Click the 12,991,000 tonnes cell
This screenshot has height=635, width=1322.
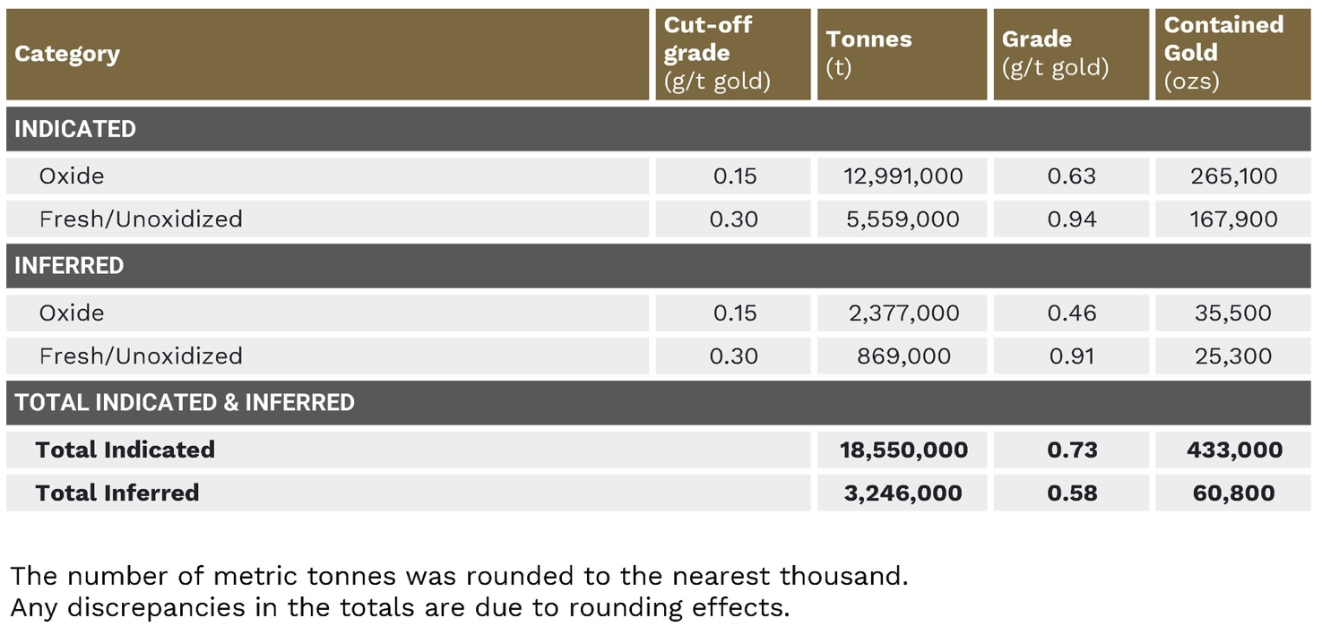[x=903, y=176]
